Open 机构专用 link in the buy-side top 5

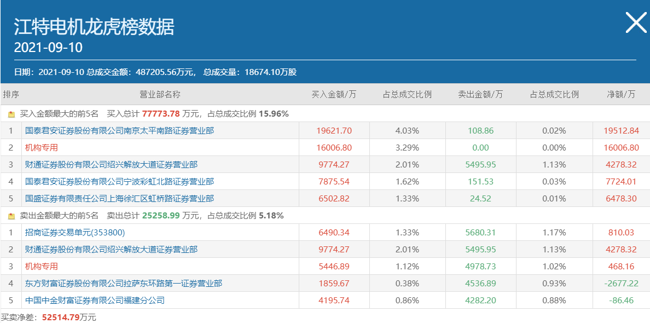[42, 148]
